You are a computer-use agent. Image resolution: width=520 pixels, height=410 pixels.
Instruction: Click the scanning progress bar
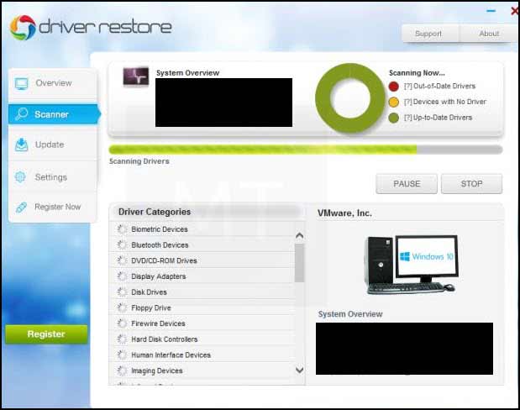(306, 150)
